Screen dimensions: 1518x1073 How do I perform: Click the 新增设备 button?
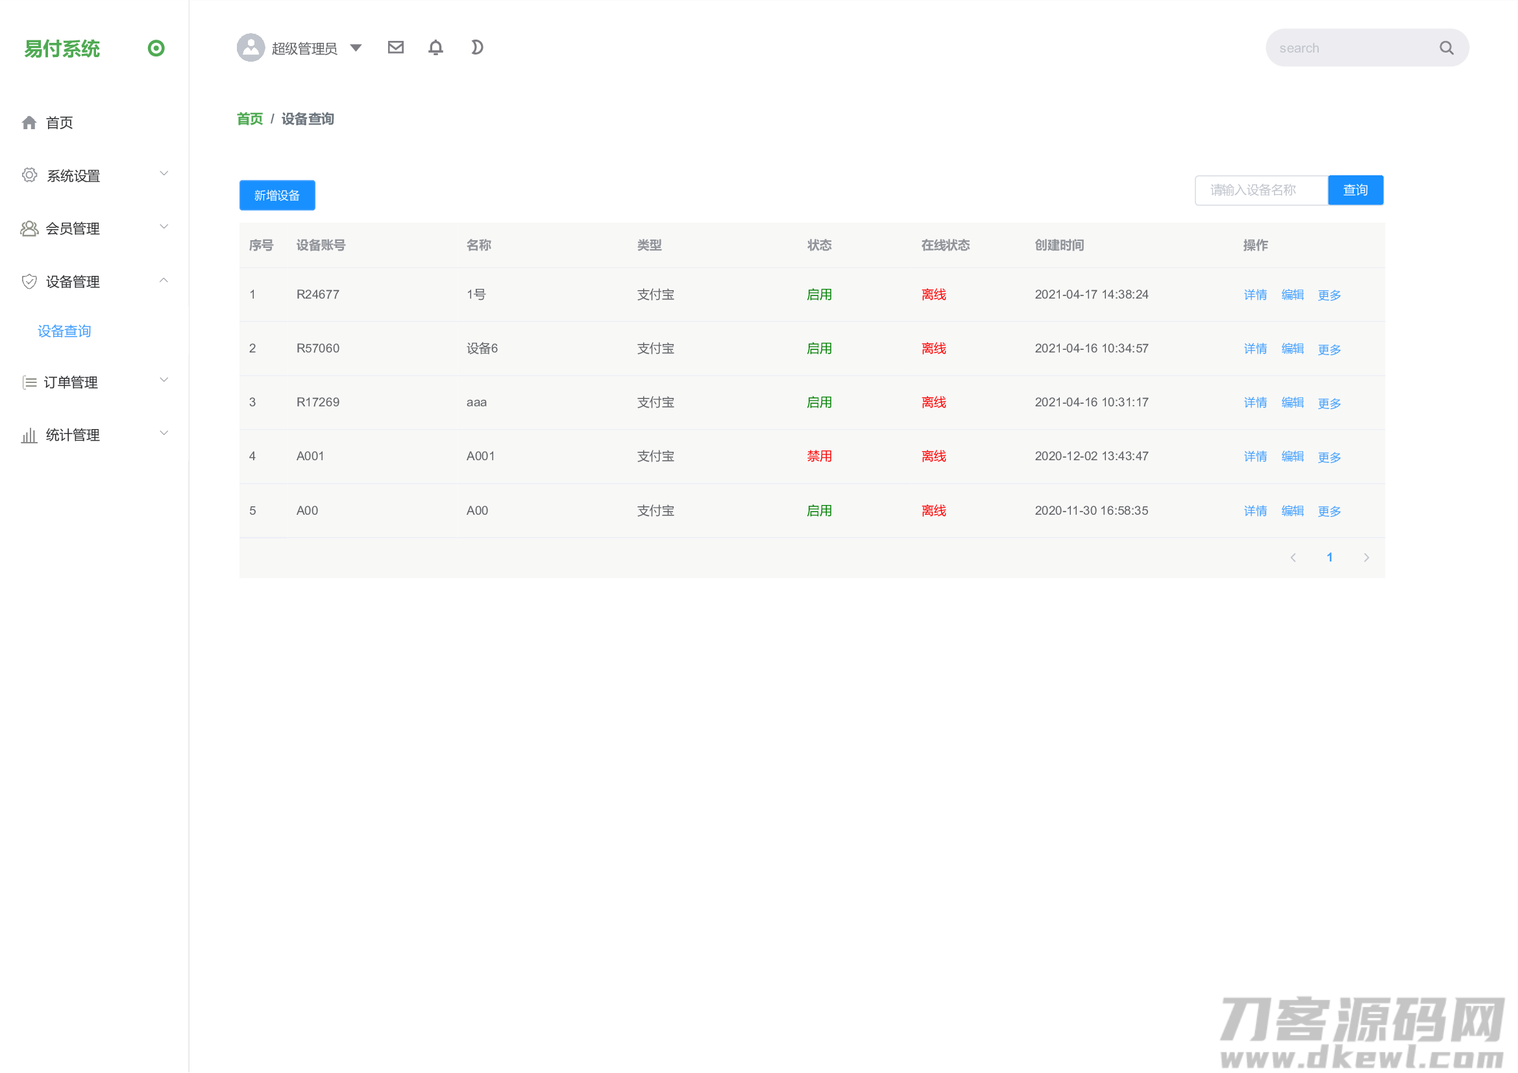point(277,195)
